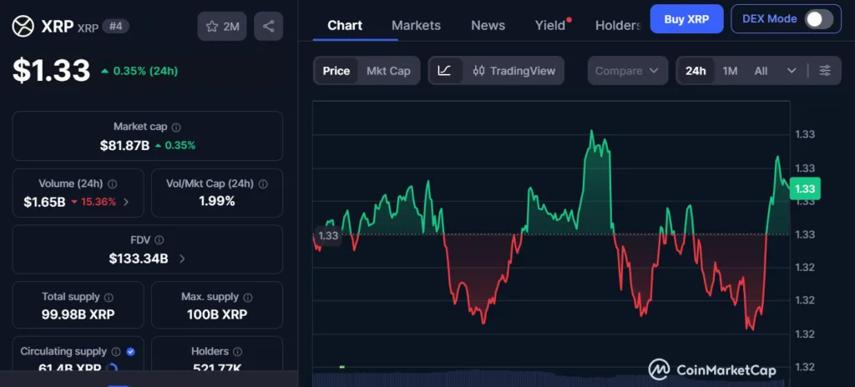Select the line chart icon
This screenshot has width=855, height=387.
(x=444, y=71)
